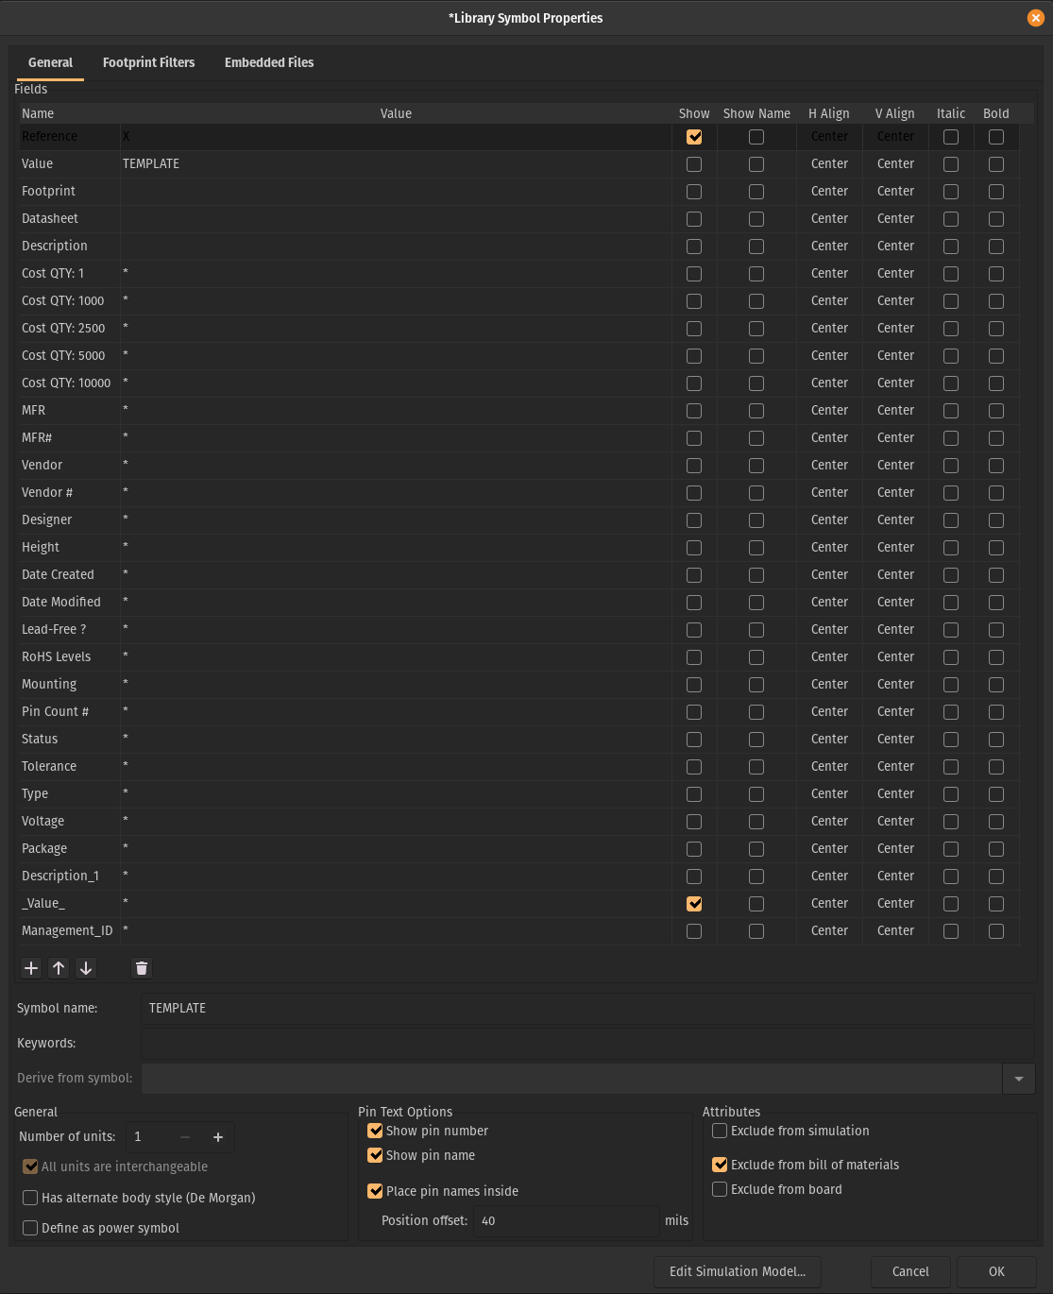This screenshot has width=1053, height=1294.
Task: Disable Exclude from bill of materials
Action: coord(719,1165)
